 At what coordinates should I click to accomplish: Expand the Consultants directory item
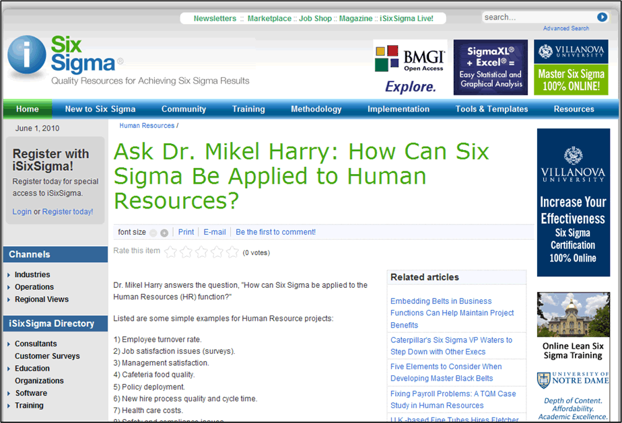pos(36,344)
